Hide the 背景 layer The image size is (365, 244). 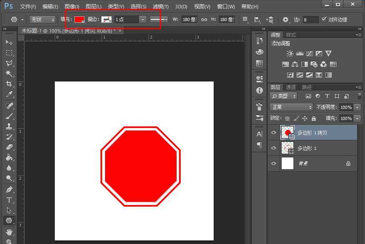pos(273,163)
